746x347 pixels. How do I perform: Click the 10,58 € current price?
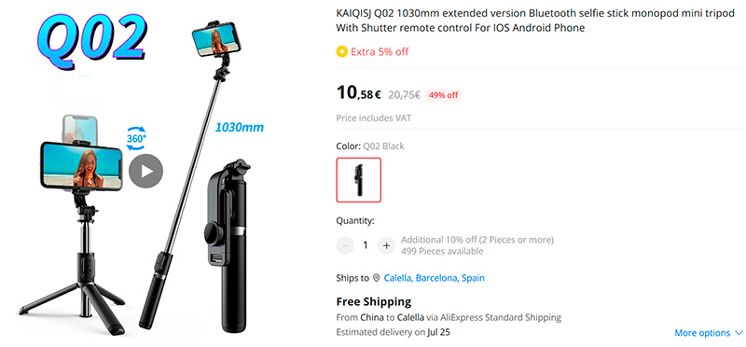click(x=358, y=93)
